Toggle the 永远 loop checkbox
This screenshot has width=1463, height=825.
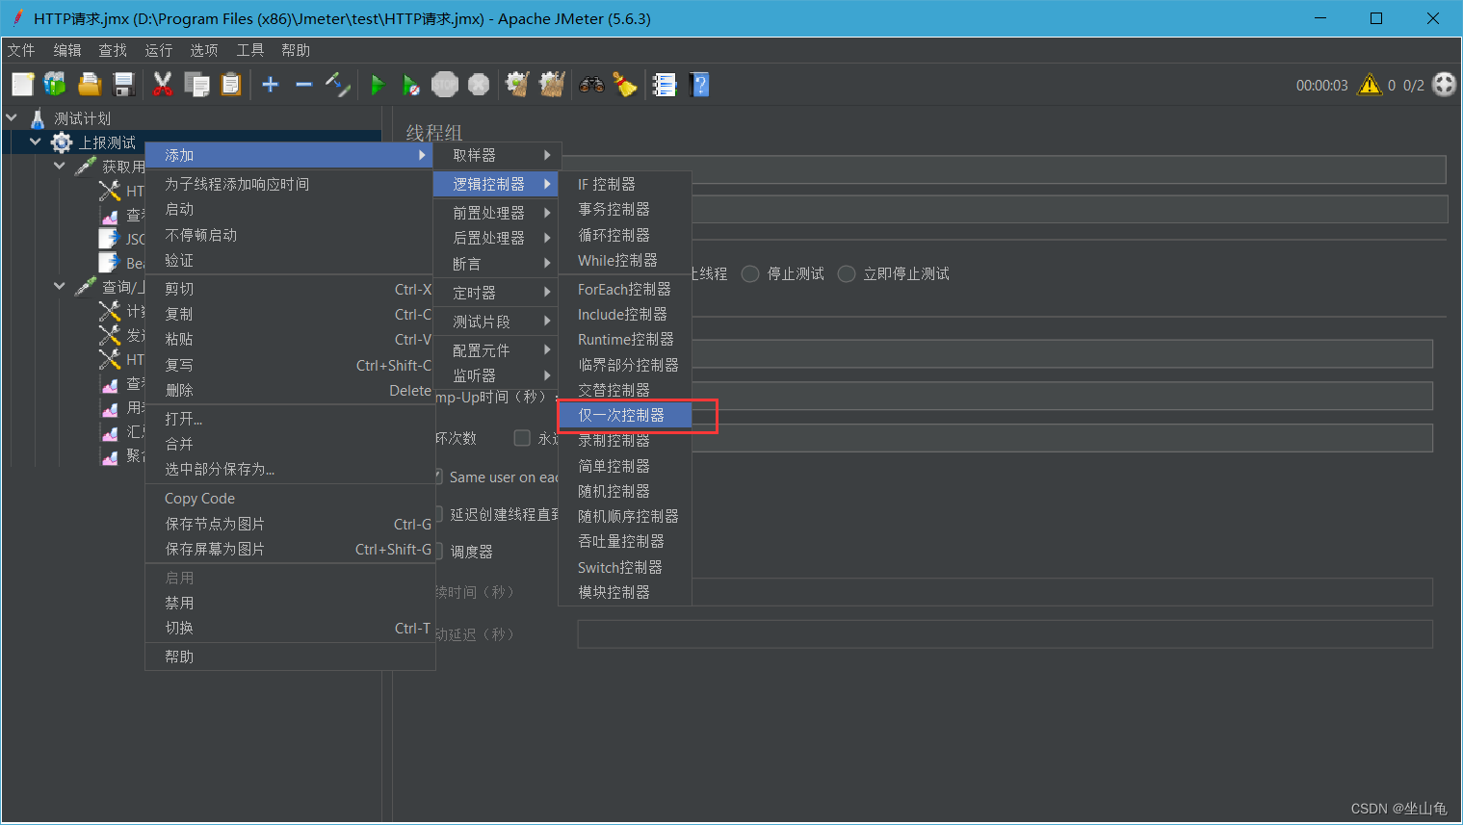tap(522, 438)
